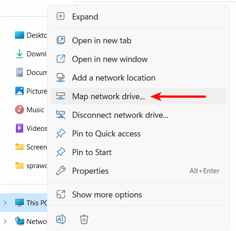
Task: Click the Rename icon at menu bottom
Action: click(x=61, y=219)
